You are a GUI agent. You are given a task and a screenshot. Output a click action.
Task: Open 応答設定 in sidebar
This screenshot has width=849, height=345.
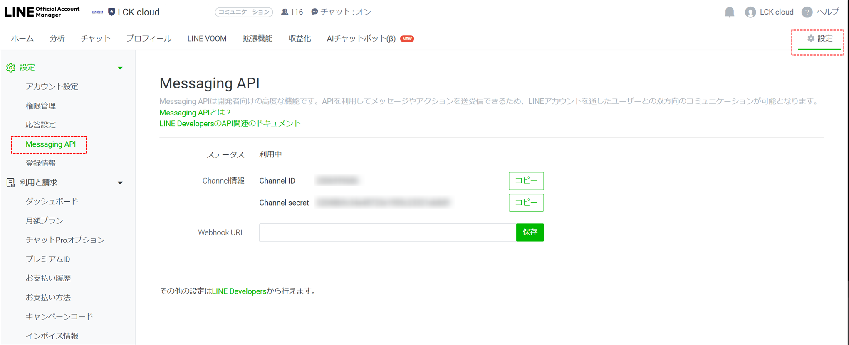[41, 125]
